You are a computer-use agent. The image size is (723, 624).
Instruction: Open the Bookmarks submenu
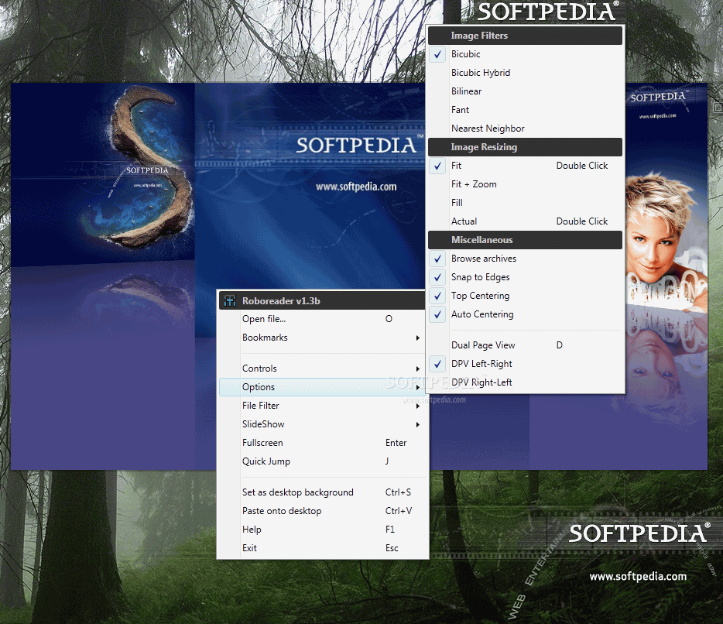[322, 338]
